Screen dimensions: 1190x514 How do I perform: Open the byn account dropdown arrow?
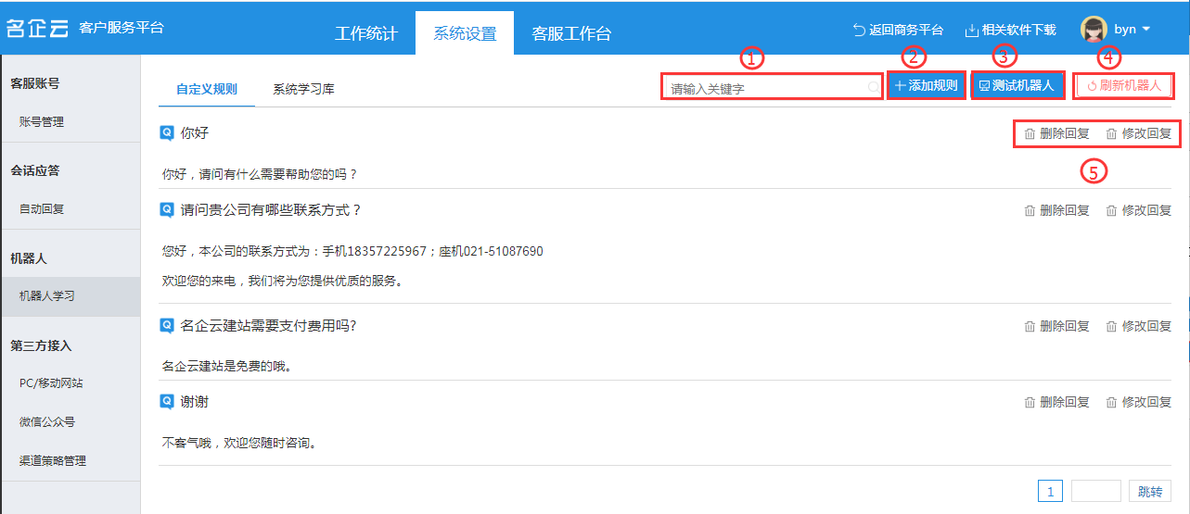[x=1146, y=29]
